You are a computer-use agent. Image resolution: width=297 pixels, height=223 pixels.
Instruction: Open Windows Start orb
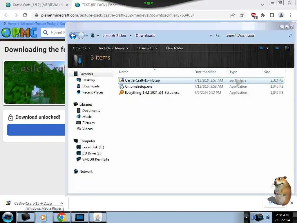[x=8, y=217]
